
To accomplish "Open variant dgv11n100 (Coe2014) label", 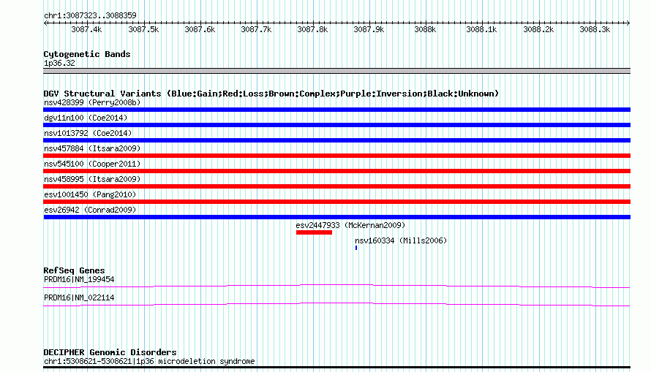I will pos(86,118).
